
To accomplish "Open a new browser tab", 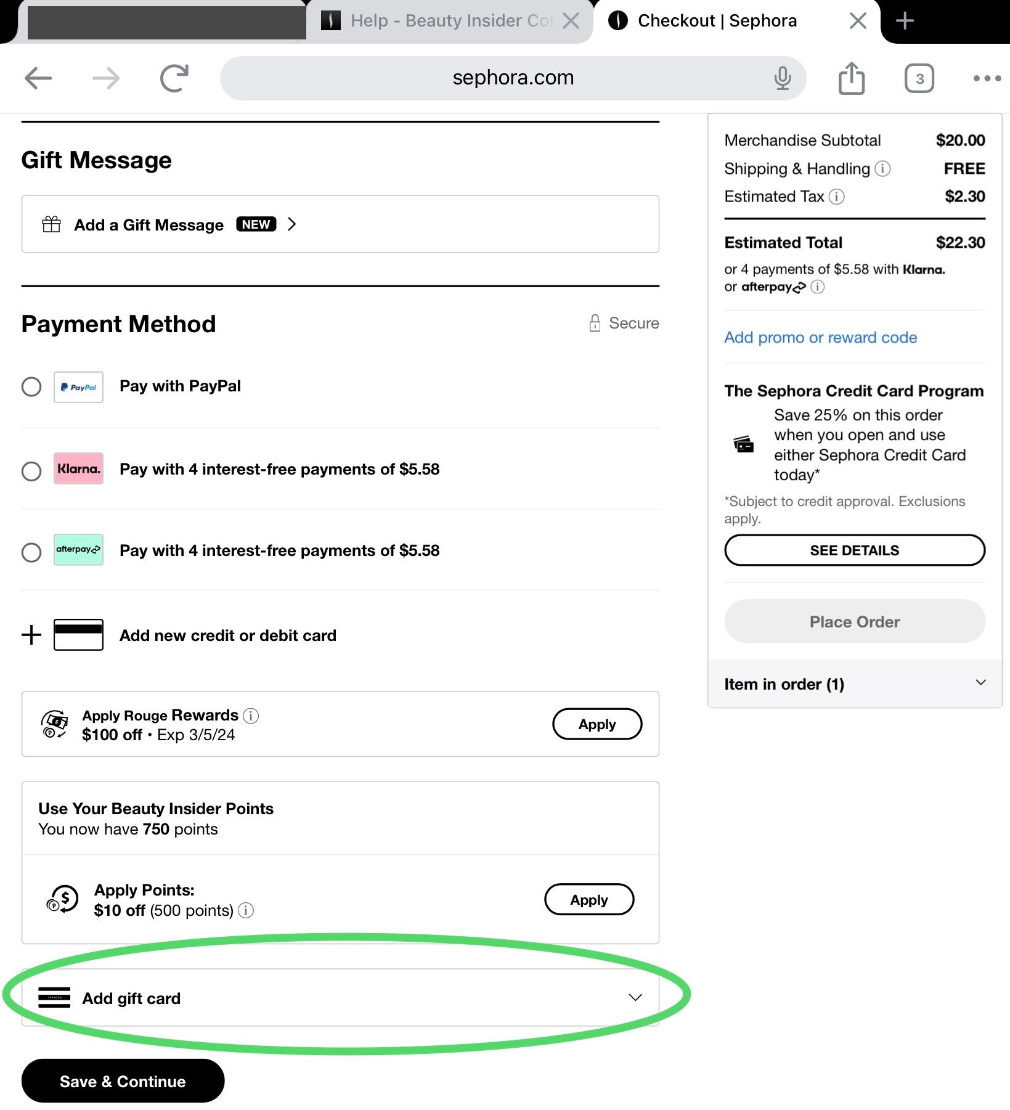I will click(x=904, y=21).
